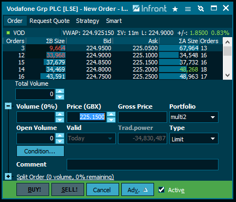
Task: Click the order book scrollbar thumb
Action: tap(227, 51)
